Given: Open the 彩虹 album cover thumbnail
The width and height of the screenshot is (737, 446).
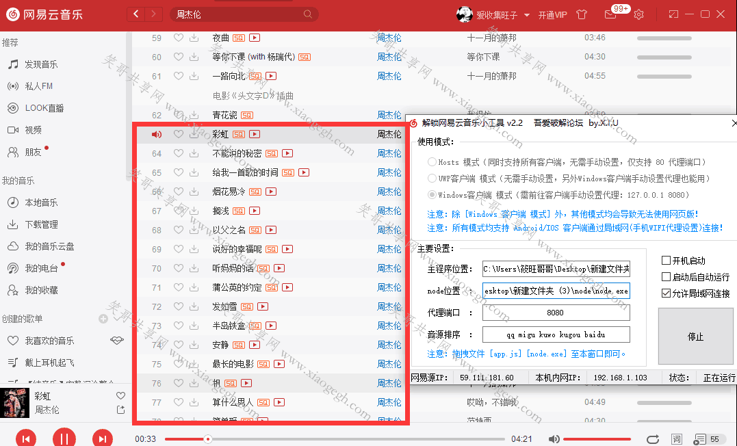Looking at the screenshot, I should point(14,403).
